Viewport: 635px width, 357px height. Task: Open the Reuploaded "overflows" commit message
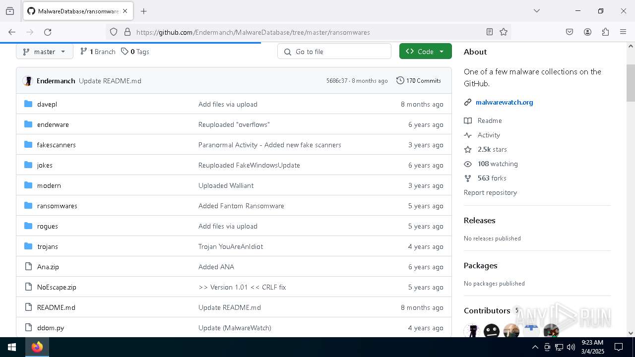pyautogui.click(x=234, y=124)
